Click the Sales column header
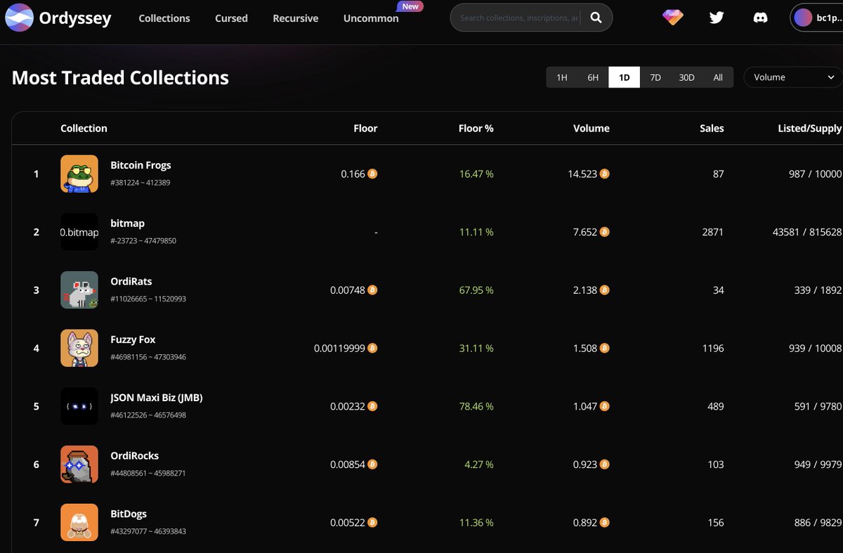Screen dimensions: 843x553 712,129
